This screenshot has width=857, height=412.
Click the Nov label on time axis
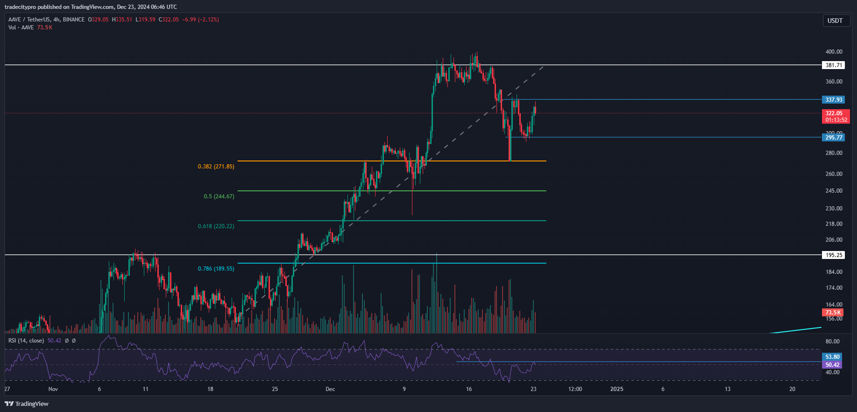[x=53, y=389]
